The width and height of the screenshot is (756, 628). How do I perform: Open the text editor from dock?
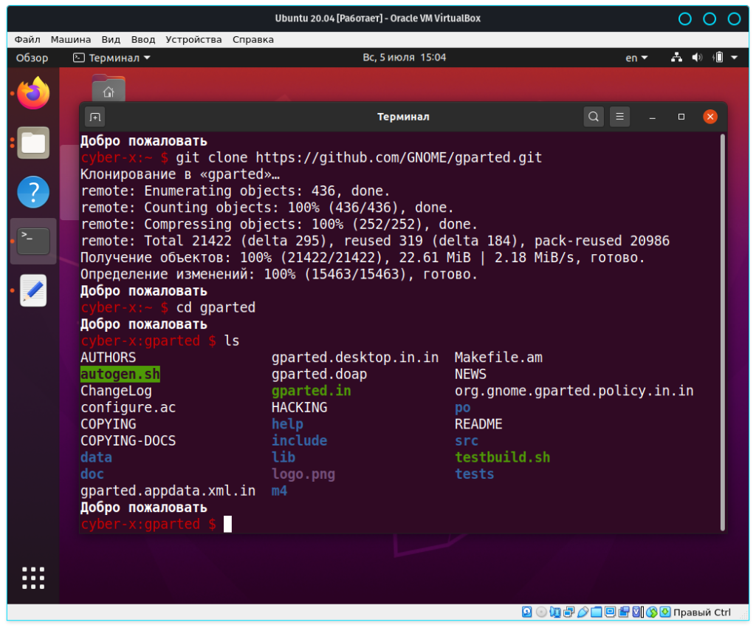(x=33, y=290)
